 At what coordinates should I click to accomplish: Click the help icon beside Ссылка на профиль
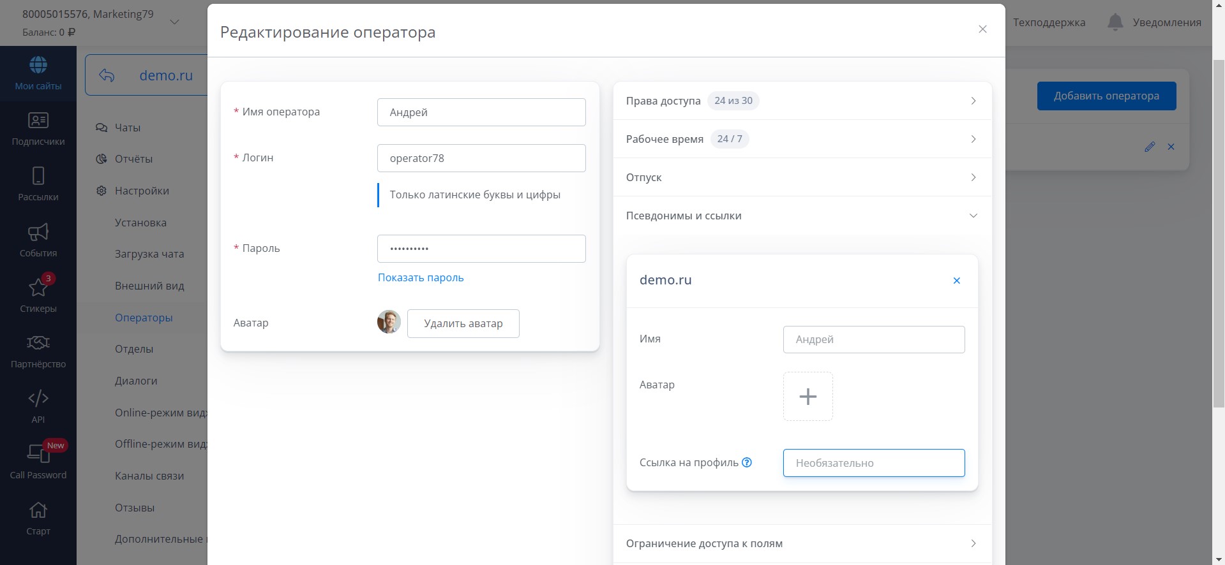click(x=747, y=463)
